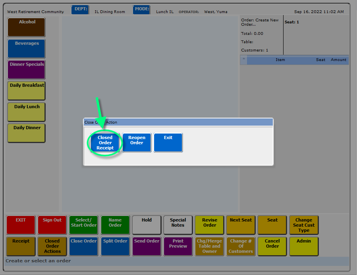Select the Dinner Specials category

click(x=27, y=69)
